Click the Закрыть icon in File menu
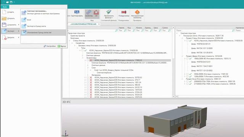This screenshot has height=137, width=244. point(4,37)
